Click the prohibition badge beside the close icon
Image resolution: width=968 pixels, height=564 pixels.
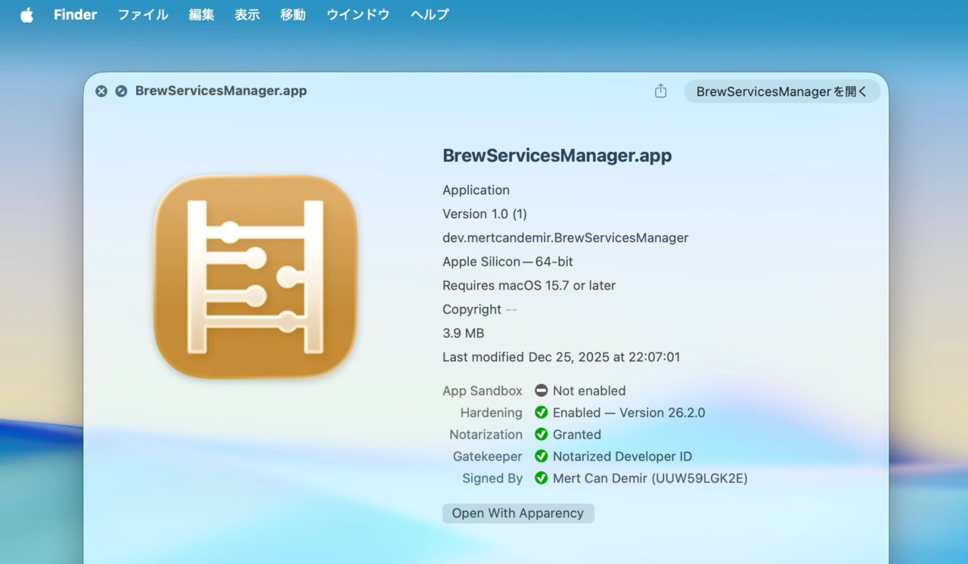[x=121, y=91]
